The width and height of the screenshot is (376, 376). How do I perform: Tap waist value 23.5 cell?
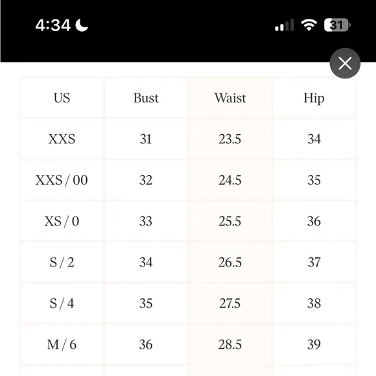pyautogui.click(x=230, y=139)
